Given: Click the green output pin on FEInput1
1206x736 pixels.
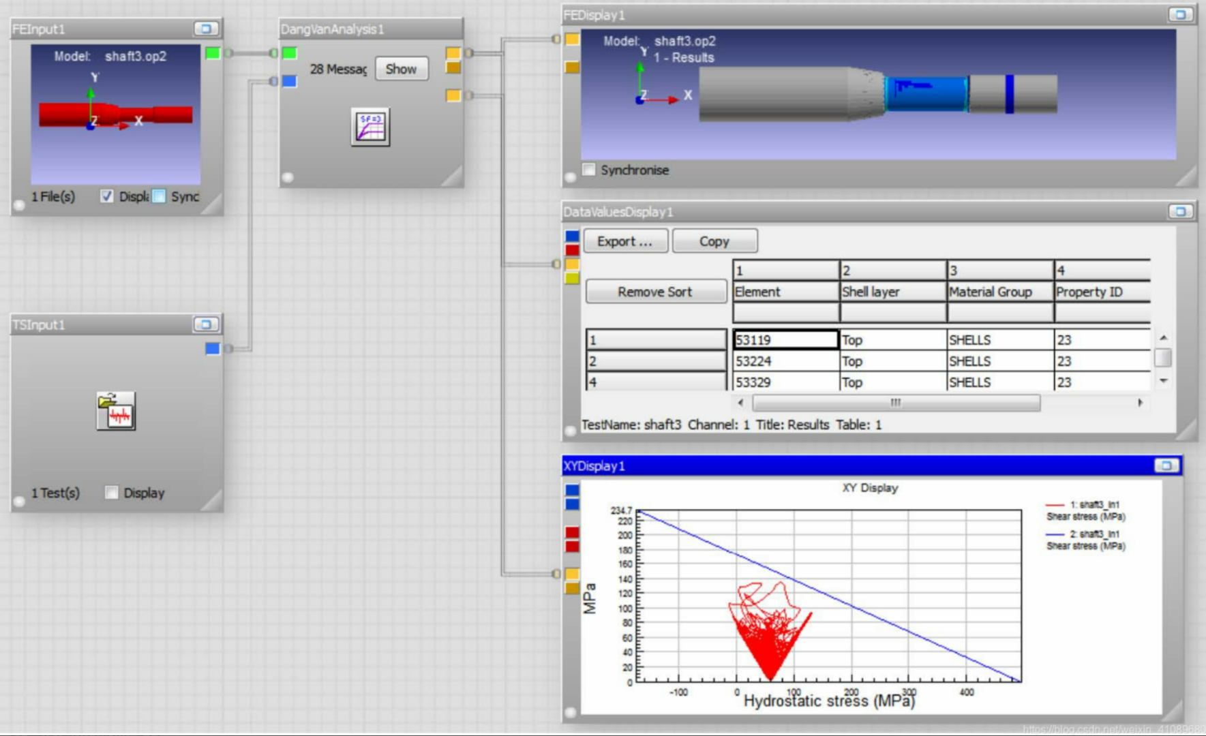Looking at the screenshot, I should (x=213, y=53).
